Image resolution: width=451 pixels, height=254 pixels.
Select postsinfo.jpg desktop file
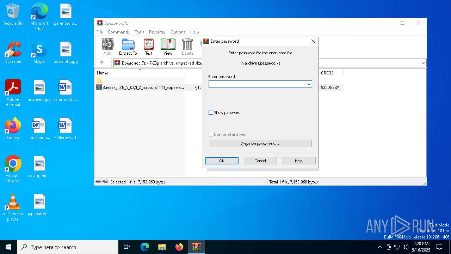[x=66, y=53]
